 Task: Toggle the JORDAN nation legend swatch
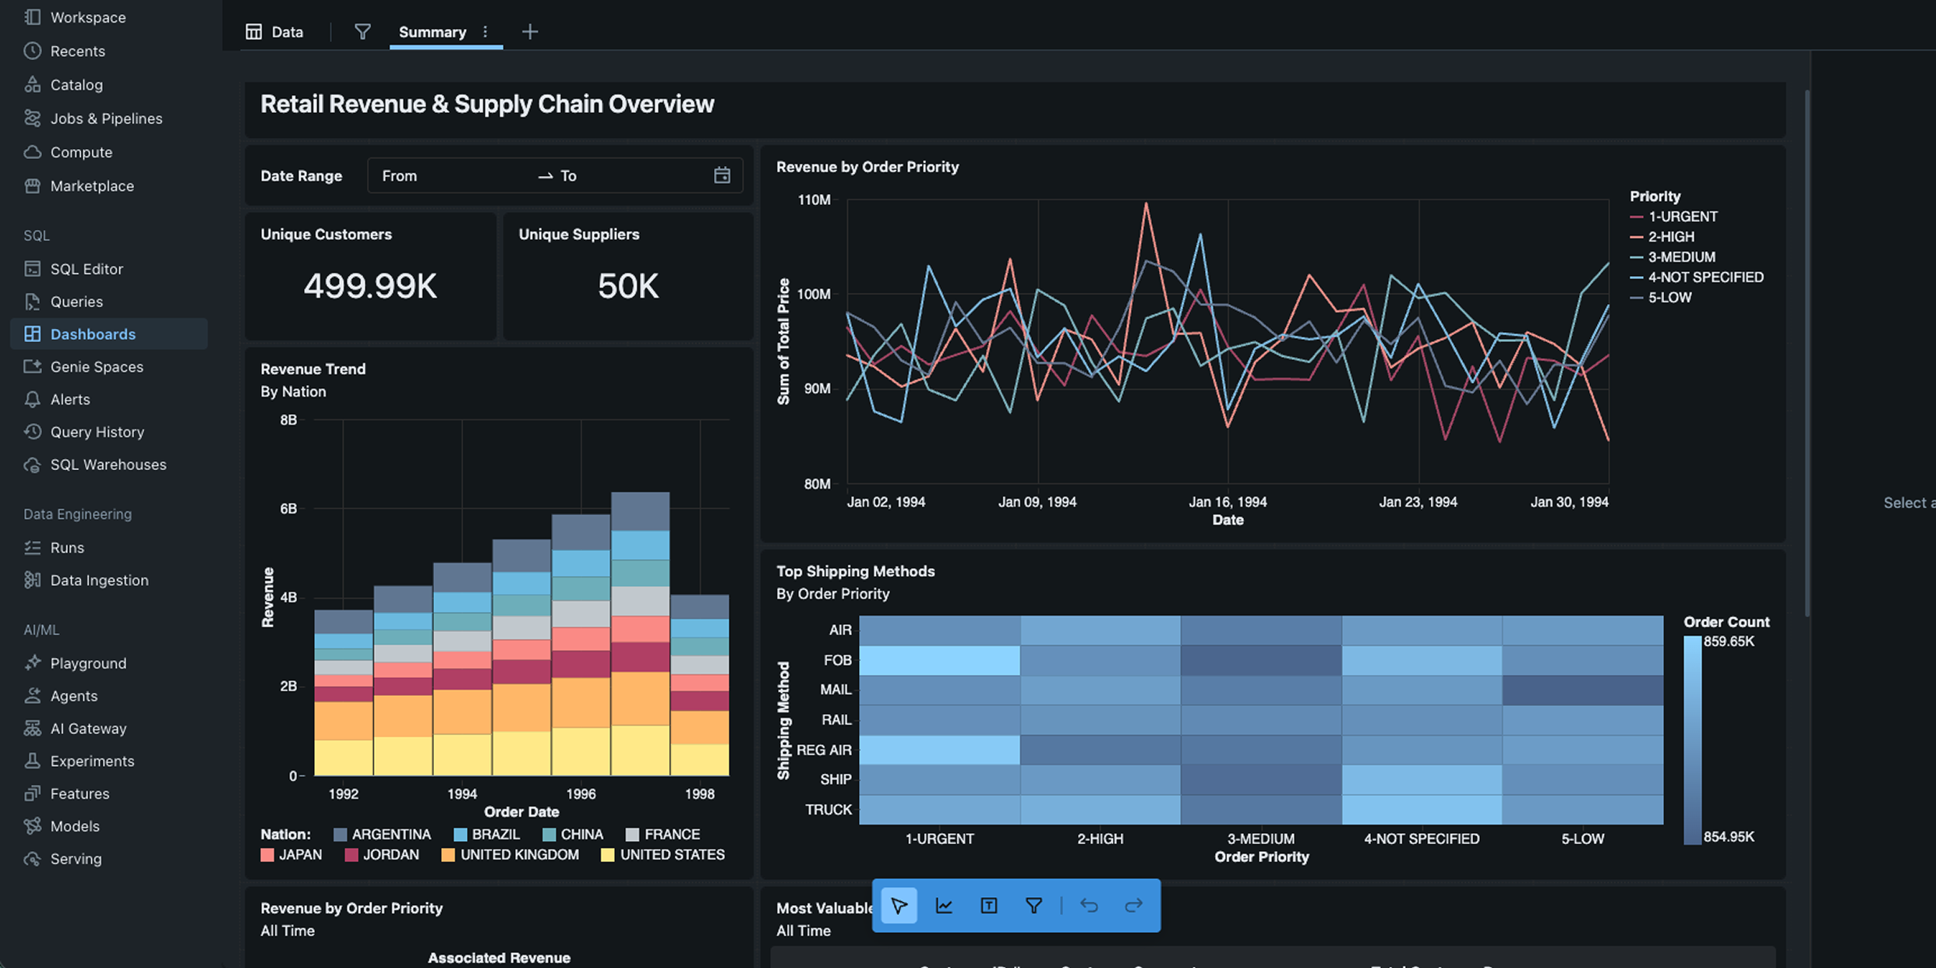pos(352,855)
